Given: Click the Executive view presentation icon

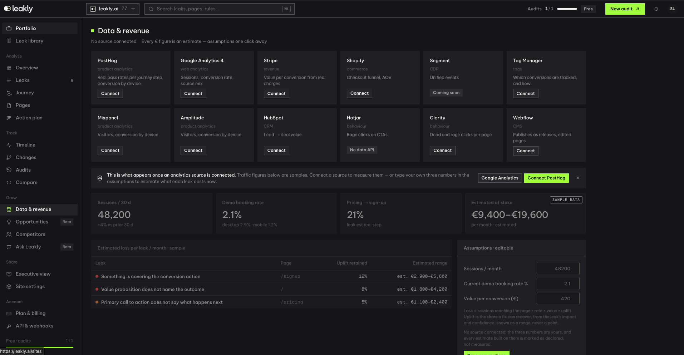Looking at the screenshot, I should [9, 274].
